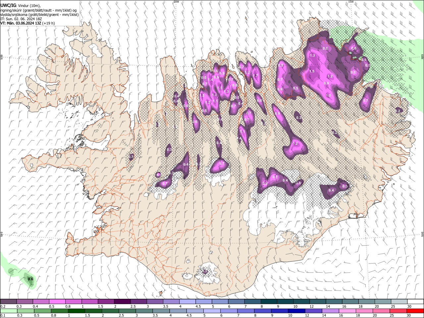The width and height of the screenshot is (424, 318).
Task: Click the 0.2 dark mauve snow legend swatch
Action: [8, 302]
